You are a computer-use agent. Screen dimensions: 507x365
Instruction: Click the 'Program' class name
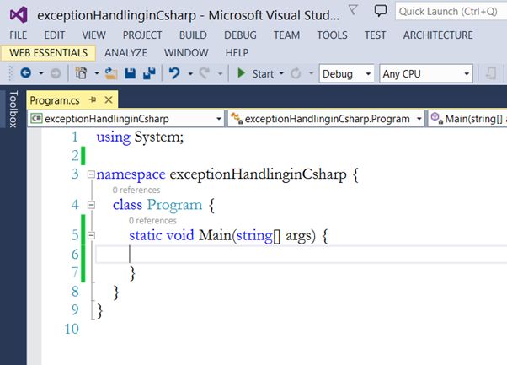[x=174, y=205]
